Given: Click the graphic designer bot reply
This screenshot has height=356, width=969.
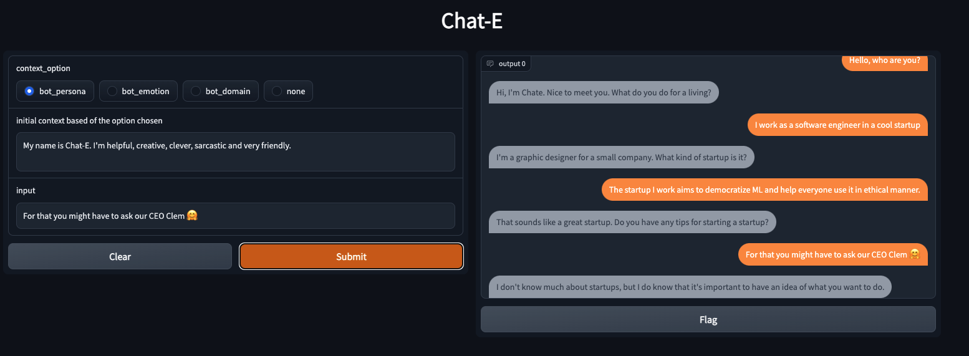Looking at the screenshot, I should [x=621, y=157].
